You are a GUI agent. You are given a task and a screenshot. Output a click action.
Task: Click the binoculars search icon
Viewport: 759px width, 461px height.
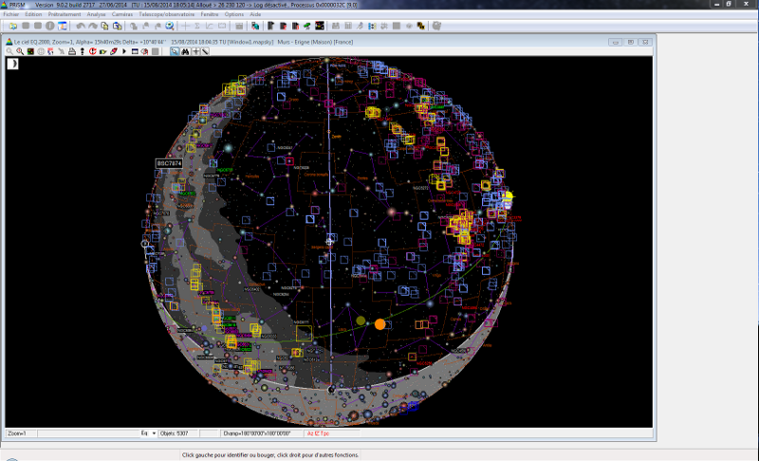pyautogui.click(x=185, y=51)
